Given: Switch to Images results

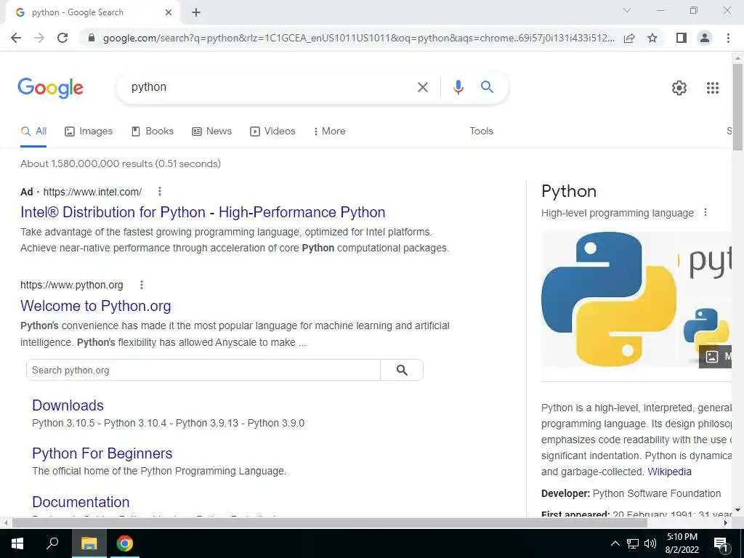Looking at the screenshot, I should 89,132.
